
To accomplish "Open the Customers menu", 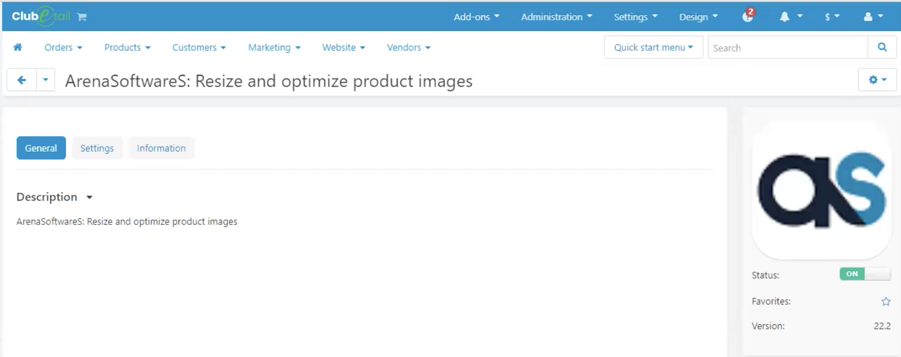I will 199,47.
